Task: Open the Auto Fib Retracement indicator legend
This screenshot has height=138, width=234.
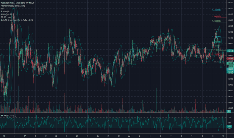Action: 17,20
